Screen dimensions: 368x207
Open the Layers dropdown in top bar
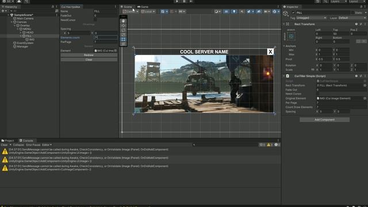pyautogui.click(x=339, y=1)
